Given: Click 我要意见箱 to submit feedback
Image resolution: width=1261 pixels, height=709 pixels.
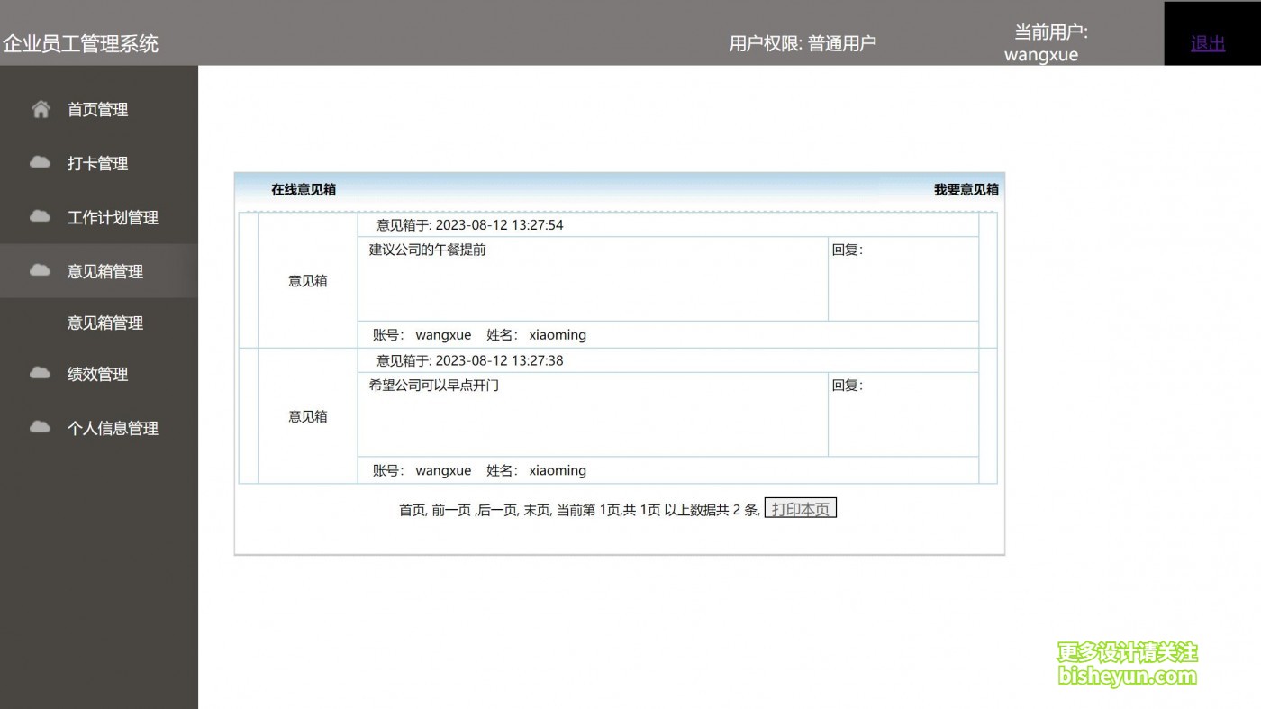Looking at the screenshot, I should point(966,190).
